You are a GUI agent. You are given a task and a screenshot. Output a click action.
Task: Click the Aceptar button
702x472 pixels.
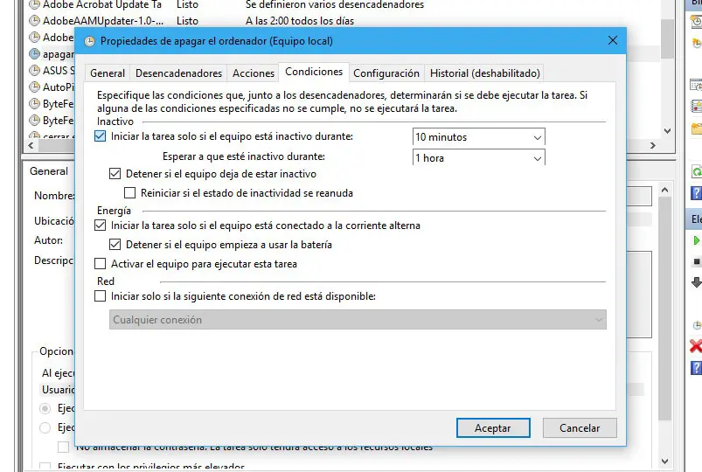(493, 428)
